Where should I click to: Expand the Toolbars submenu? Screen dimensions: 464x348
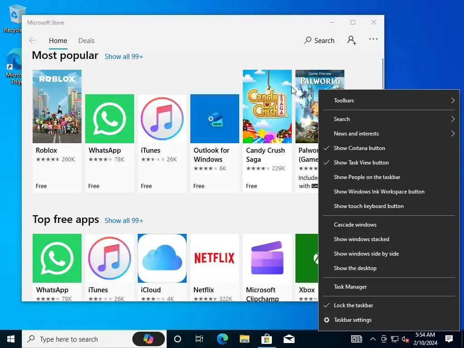pyautogui.click(x=389, y=100)
